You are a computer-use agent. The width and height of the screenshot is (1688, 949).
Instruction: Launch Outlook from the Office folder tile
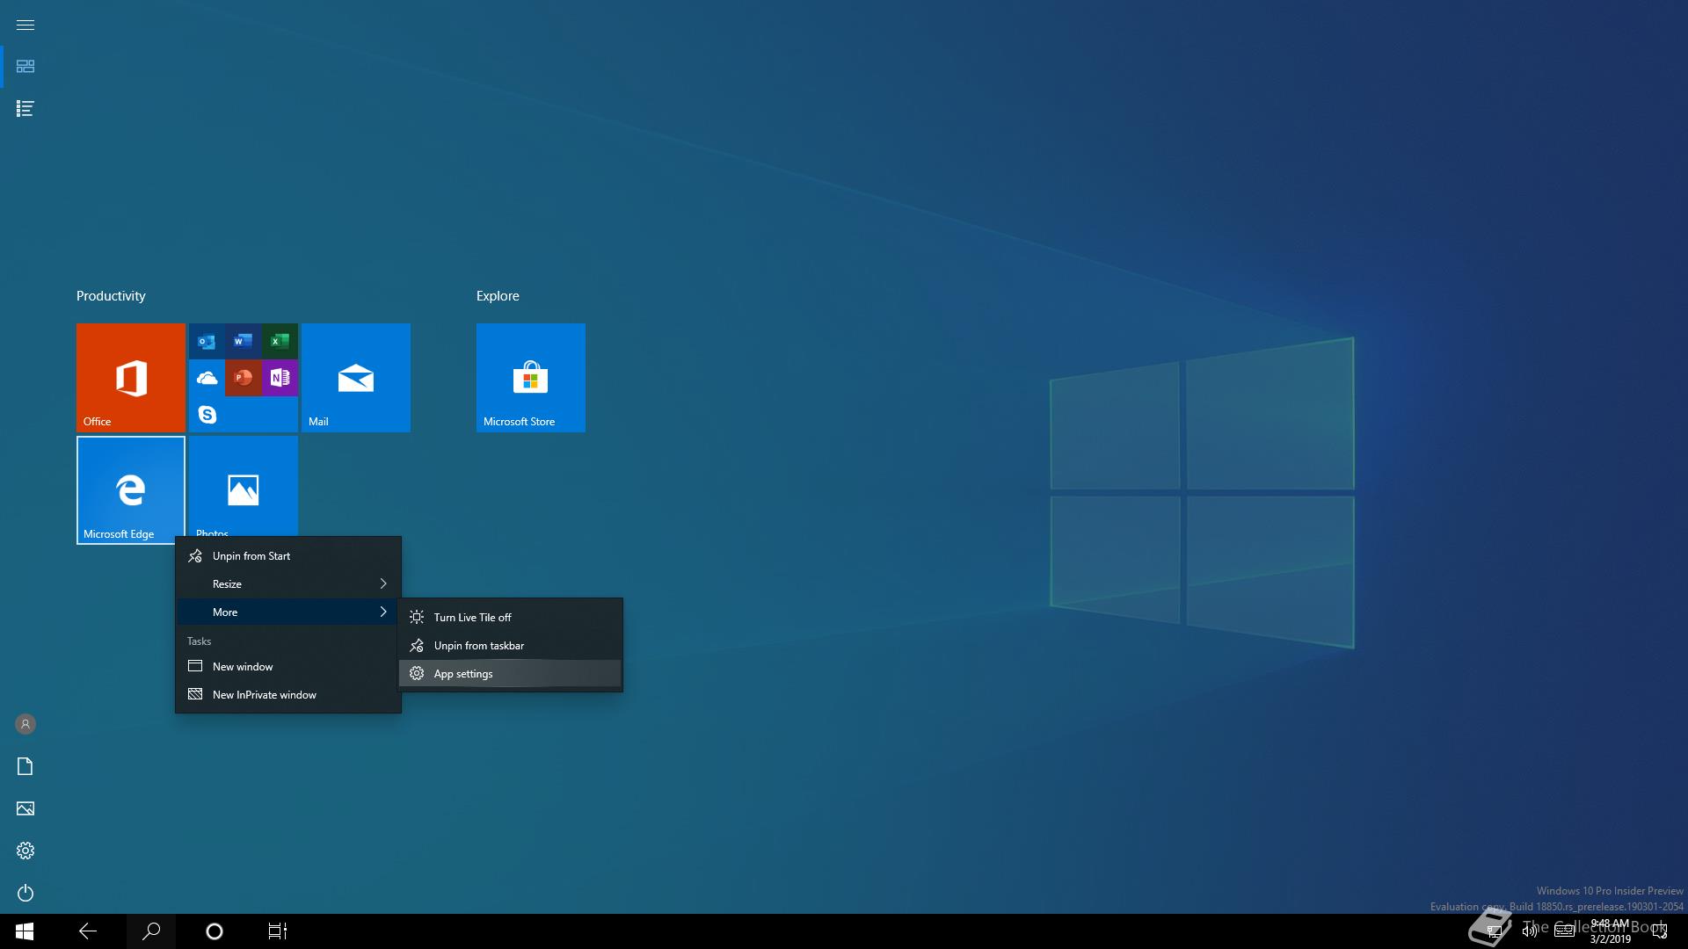(207, 341)
